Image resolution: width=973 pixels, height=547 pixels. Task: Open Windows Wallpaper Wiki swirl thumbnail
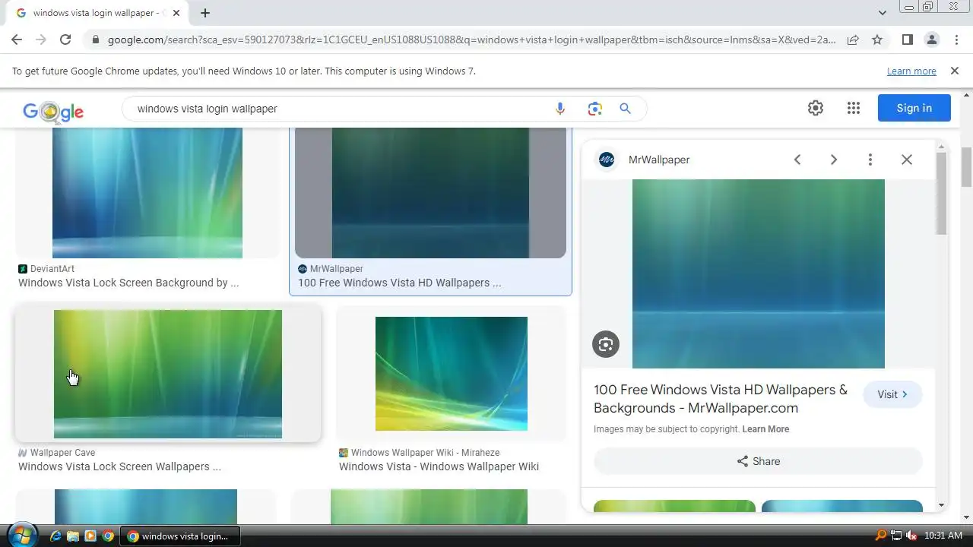pos(452,374)
